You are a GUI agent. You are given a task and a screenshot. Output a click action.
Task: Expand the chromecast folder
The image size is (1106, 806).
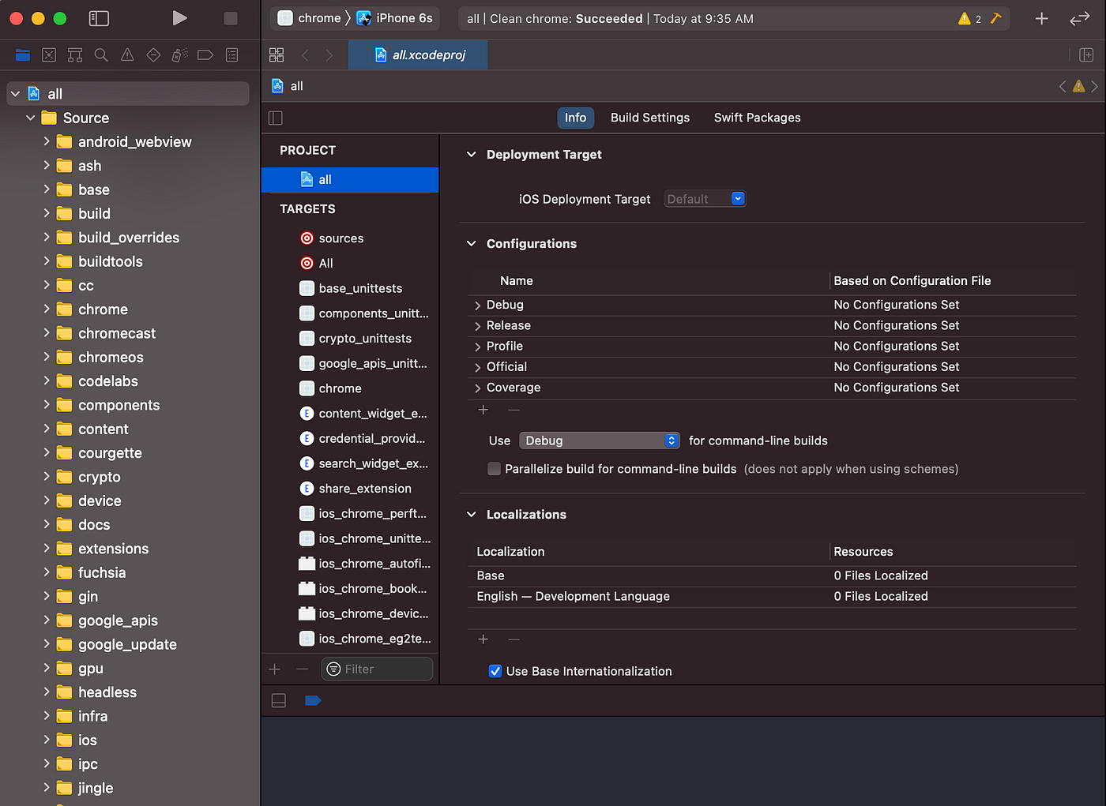pyautogui.click(x=47, y=333)
